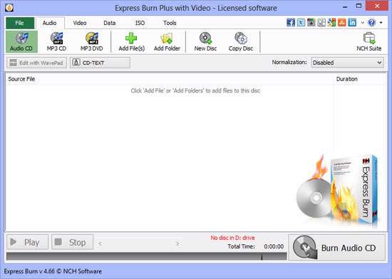Viewport: 392px width, 279px height.
Task: Click the CD-TEXT button
Action: click(x=100, y=63)
